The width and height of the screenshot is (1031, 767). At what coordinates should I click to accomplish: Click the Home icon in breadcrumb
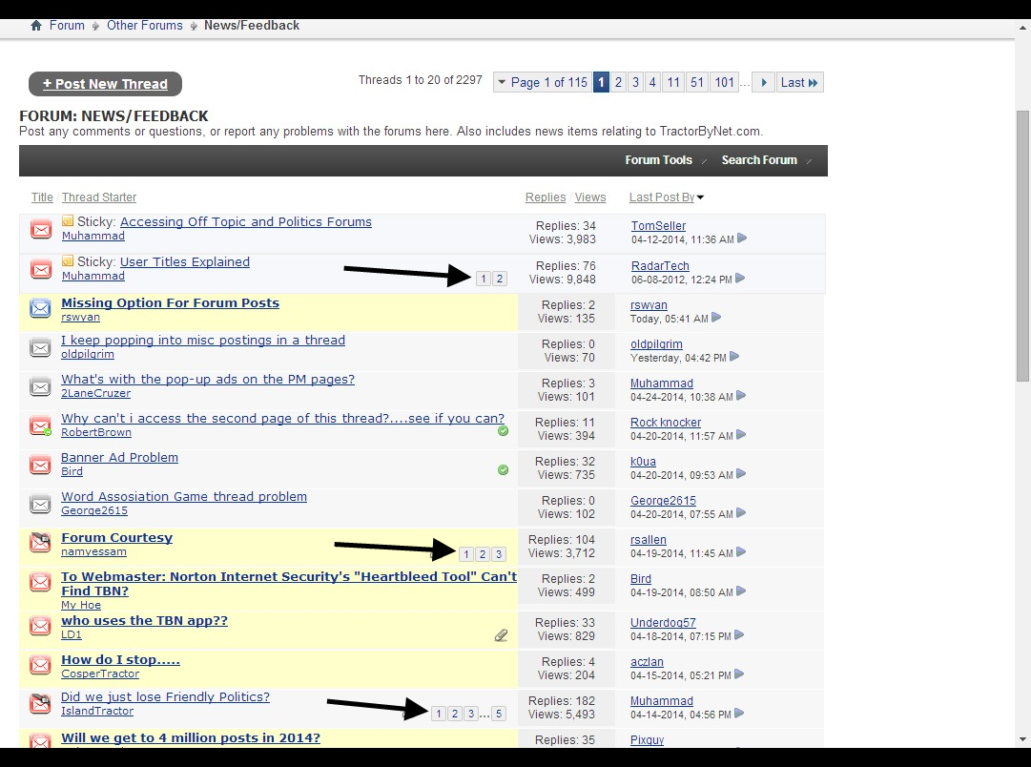tap(36, 26)
